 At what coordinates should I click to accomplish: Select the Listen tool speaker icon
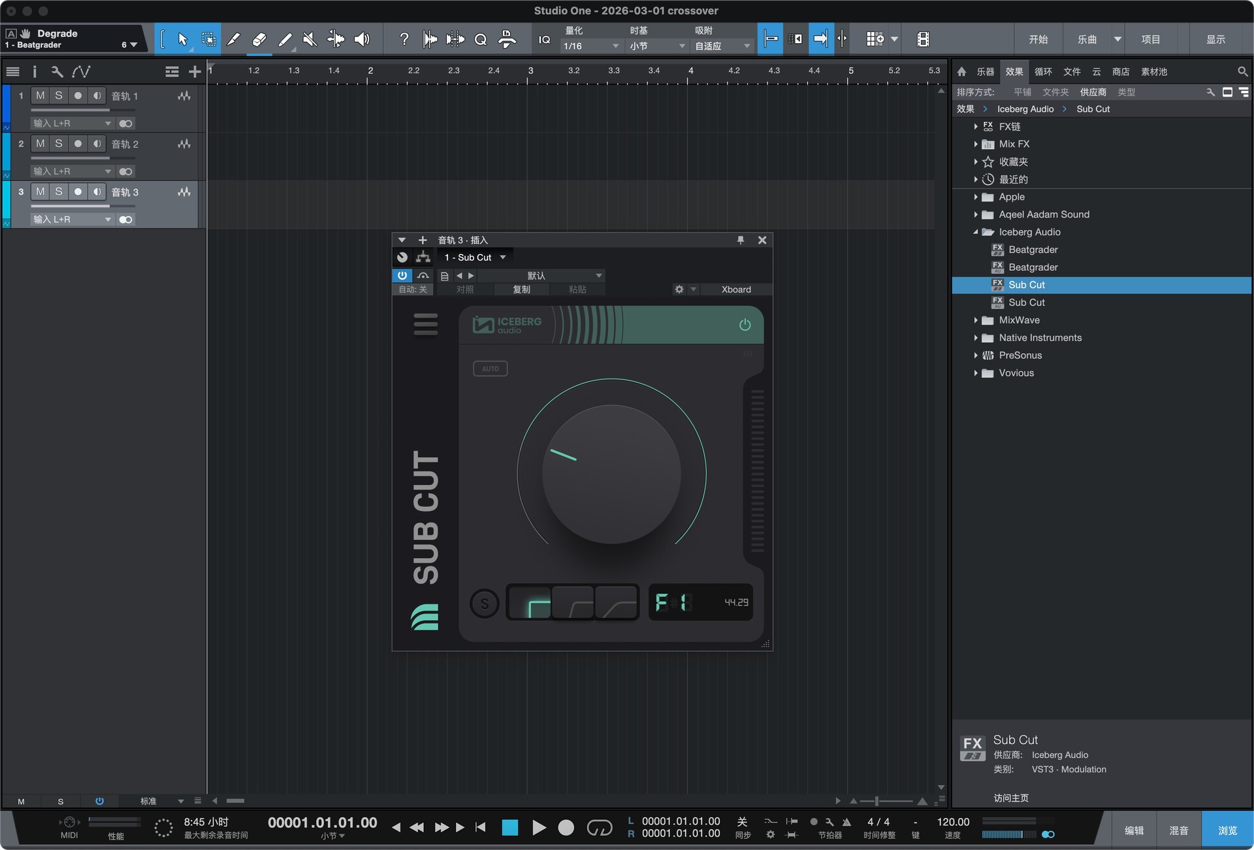(x=362, y=39)
